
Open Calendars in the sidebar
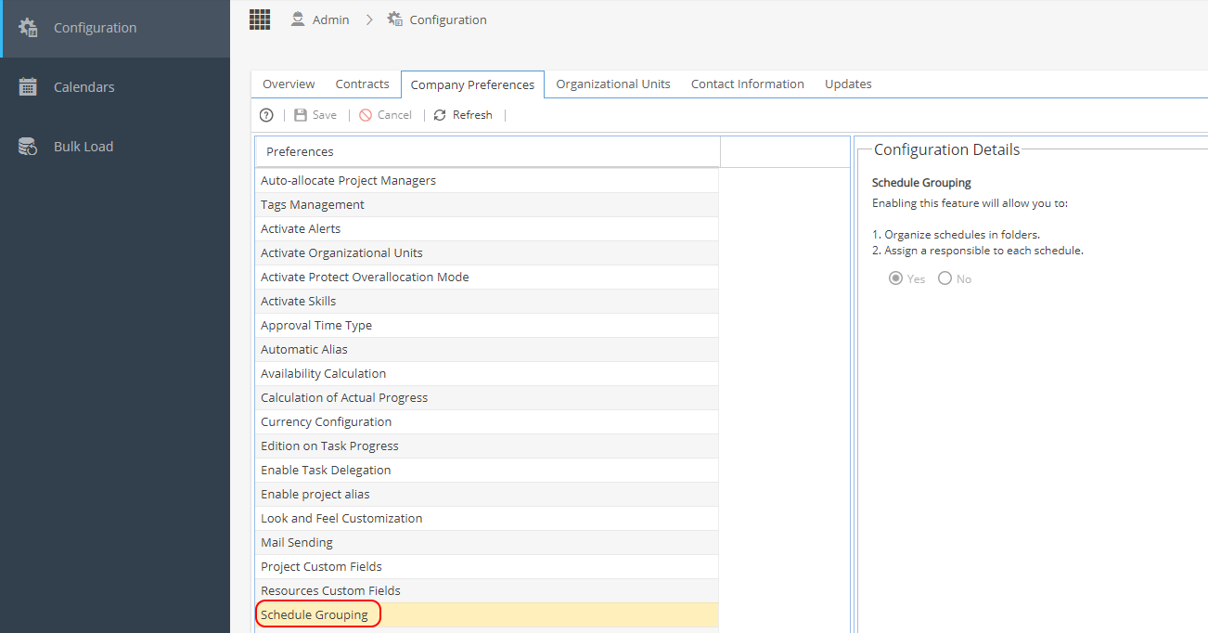pos(115,87)
